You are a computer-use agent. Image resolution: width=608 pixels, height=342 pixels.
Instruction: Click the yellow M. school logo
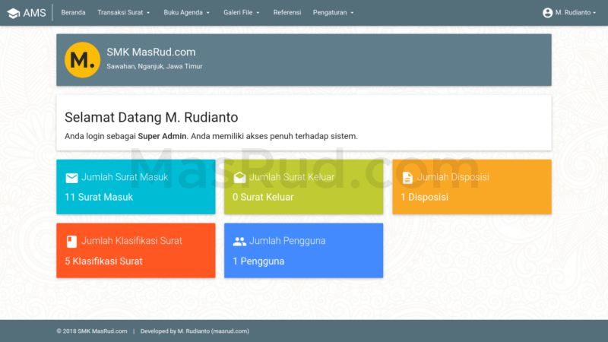(x=82, y=59)
